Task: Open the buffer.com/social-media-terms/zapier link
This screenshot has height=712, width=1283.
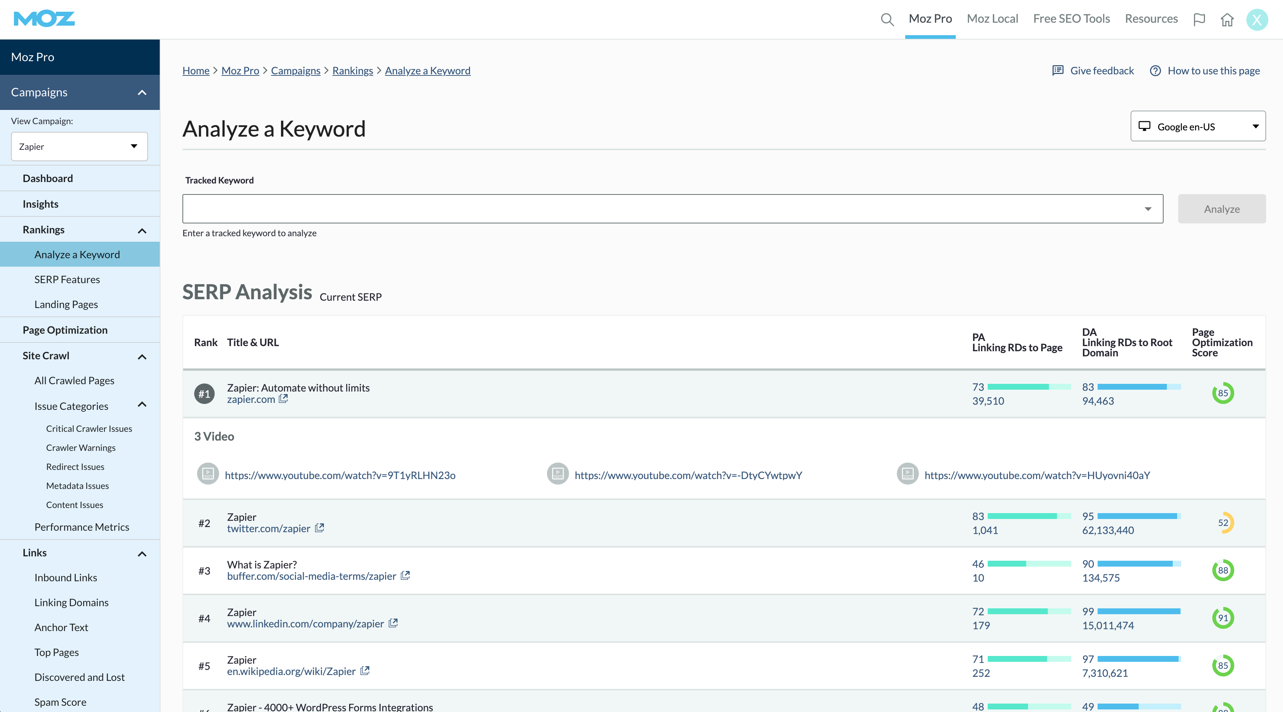Action: (312, 576)
